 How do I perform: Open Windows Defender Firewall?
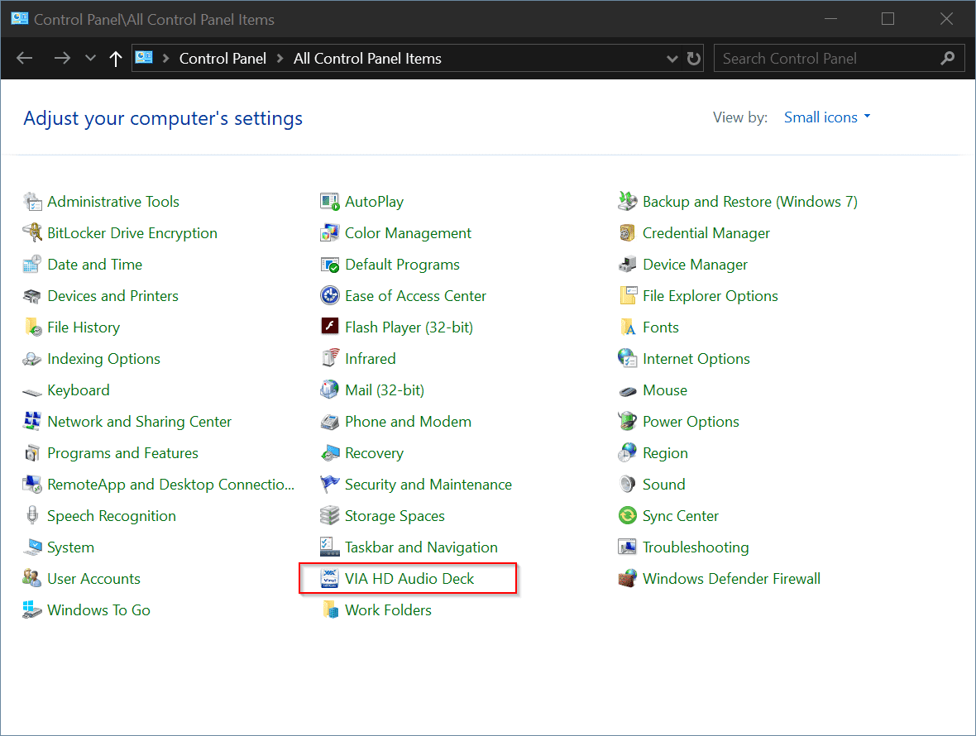click(x=731, y=578)
